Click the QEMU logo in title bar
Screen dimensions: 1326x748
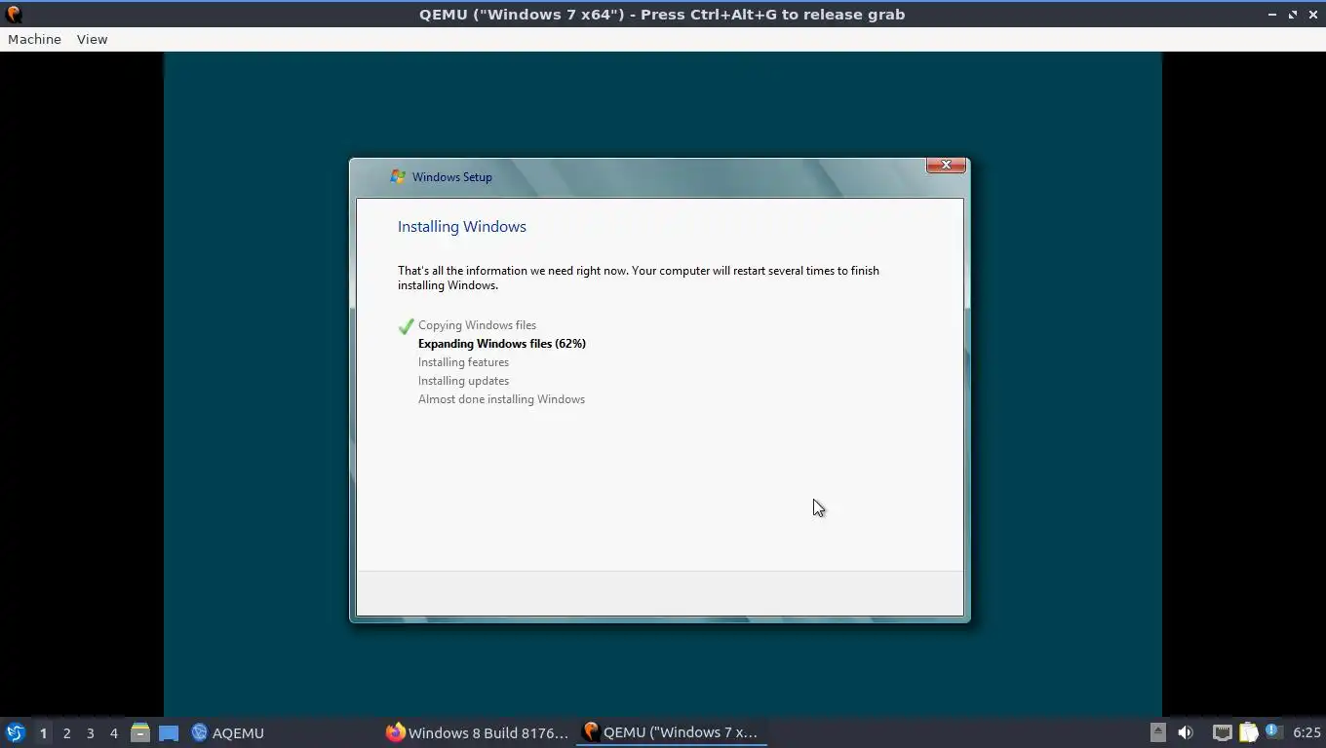[14, 15]
